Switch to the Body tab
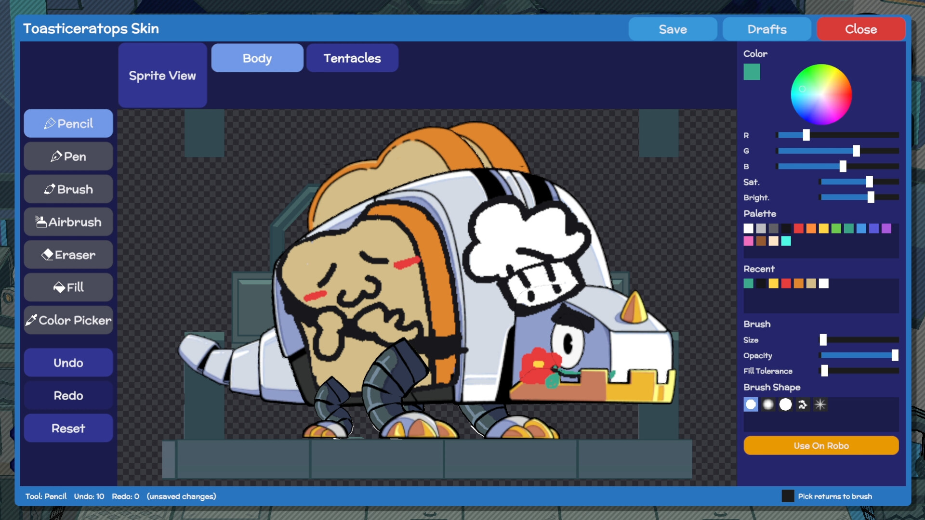This screenshot has width=925, height=520. coord(257,58)
